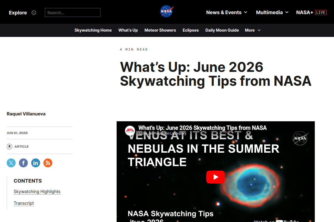Screen dimensions: 334x222
Task: Open the What's Up section
Action: coord(128,30)
